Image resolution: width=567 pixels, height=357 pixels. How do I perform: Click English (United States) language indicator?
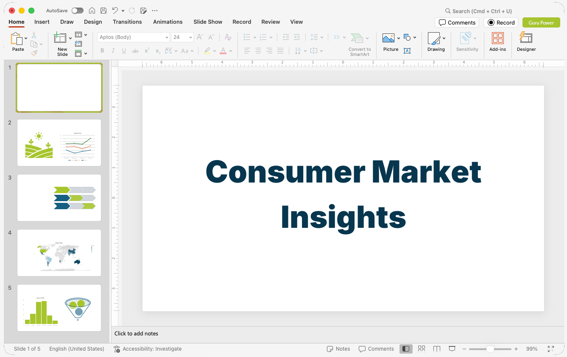(77, 349)
